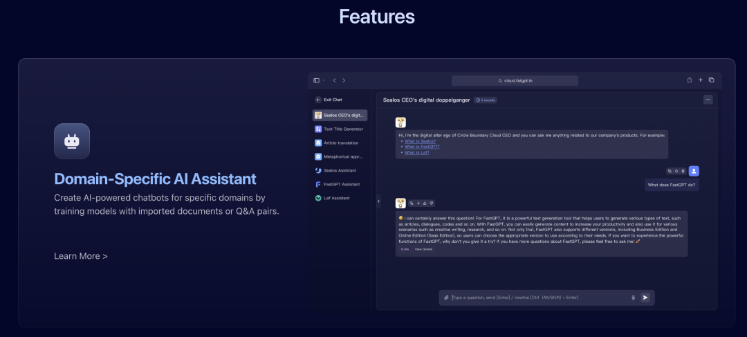This screenshot has height=337, width=747.
Task: Click the Article translation icon
Action: point(318,143)
